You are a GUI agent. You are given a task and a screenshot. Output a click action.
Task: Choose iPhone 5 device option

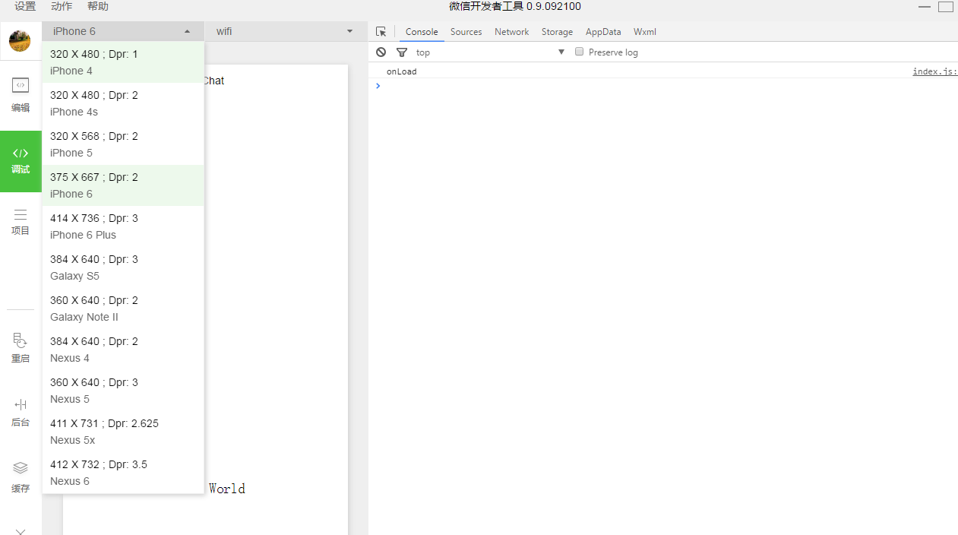pyautogui.click(x=123, y=144)
